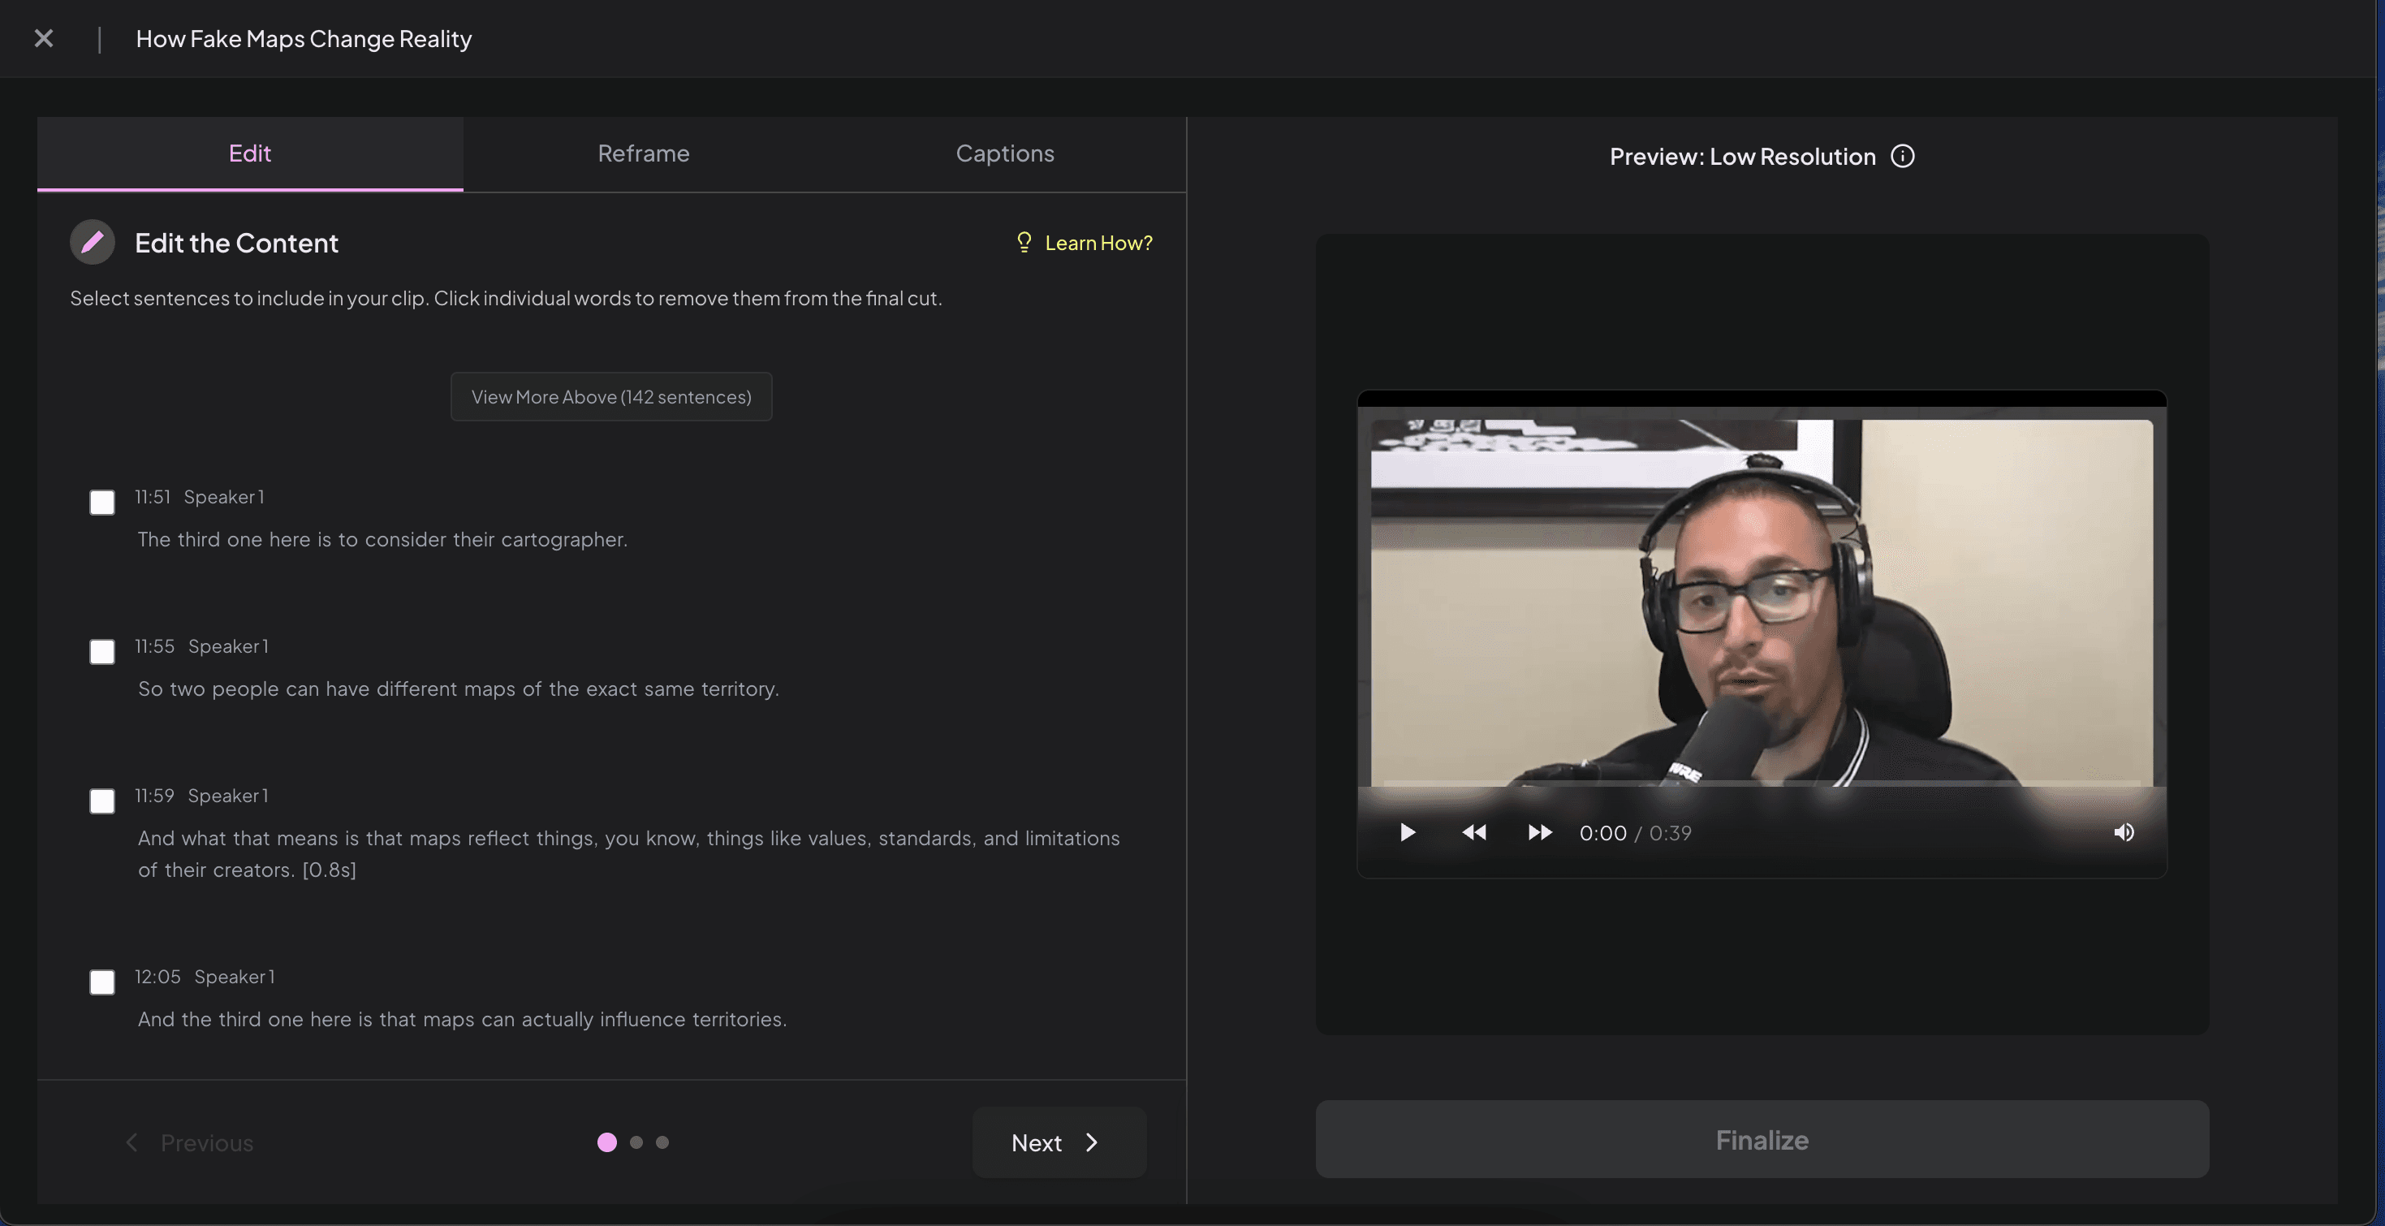Open the Captions tab
The image size is (2385, 1226).
coord(1004,153)
